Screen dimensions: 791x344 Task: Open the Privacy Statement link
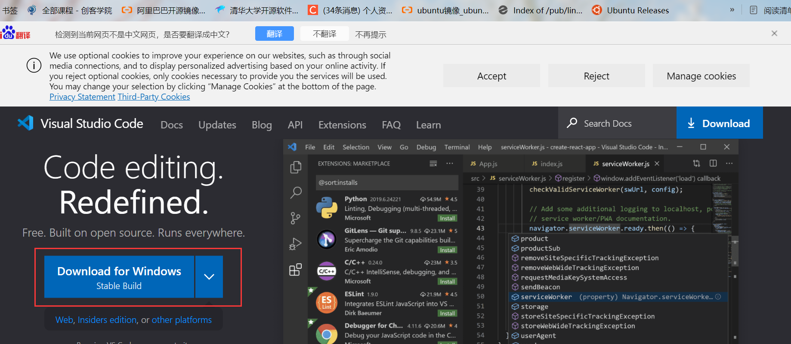82,97
